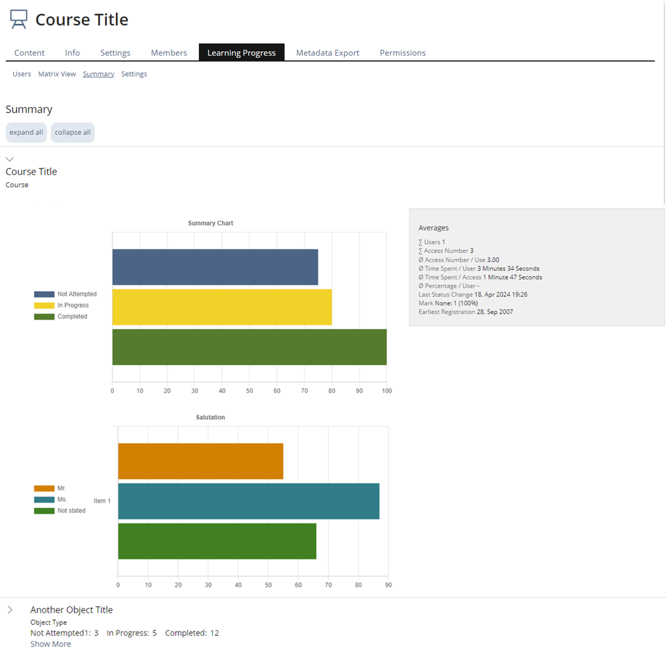Open Settings sub-tab under Learning Progress

[x=134, y=74]
